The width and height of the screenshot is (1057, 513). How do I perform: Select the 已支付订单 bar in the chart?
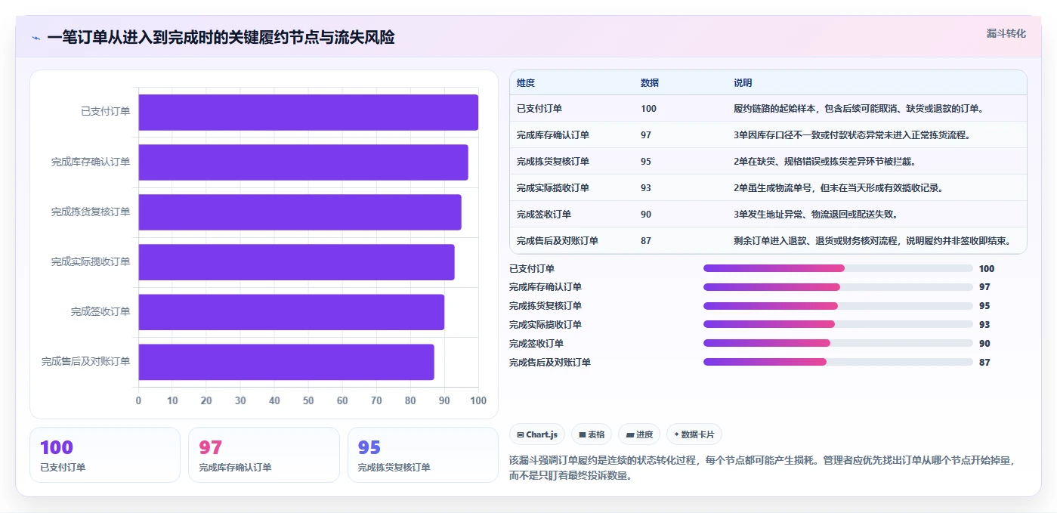[x=308, y=112]
